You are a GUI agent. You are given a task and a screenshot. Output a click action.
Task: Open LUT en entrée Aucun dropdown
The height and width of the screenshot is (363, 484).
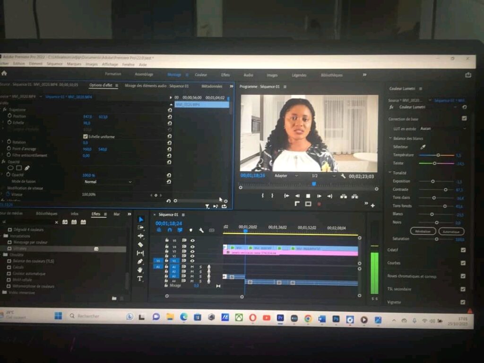click(x=442, y=129)
